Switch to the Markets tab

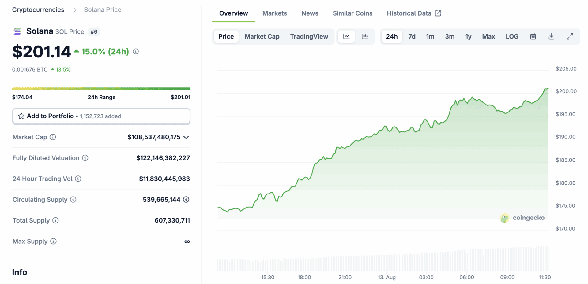[274, 13]
